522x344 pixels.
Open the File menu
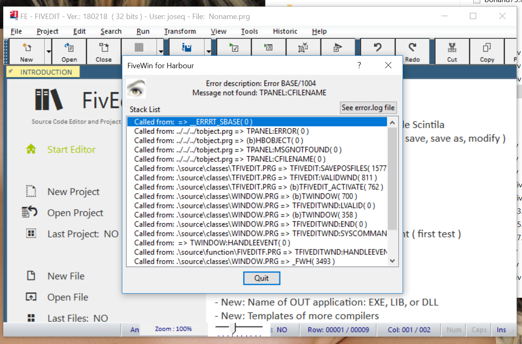point(16,31)
